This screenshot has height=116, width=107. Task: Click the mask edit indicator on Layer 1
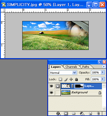click(x=57, y=86)
